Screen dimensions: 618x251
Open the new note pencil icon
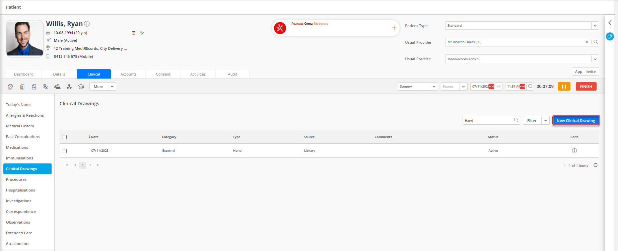tap(11, 87)
